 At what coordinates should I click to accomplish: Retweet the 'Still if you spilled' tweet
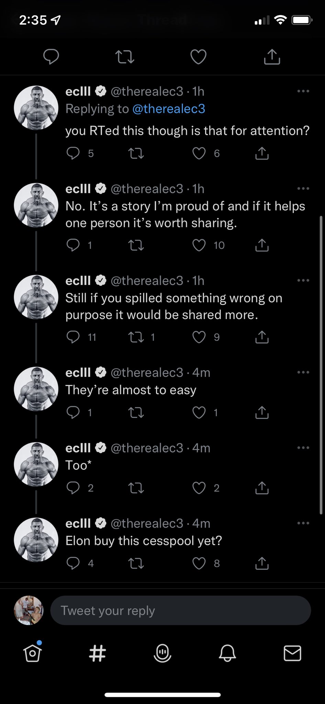pyautogui.click(x=136, y=337)
